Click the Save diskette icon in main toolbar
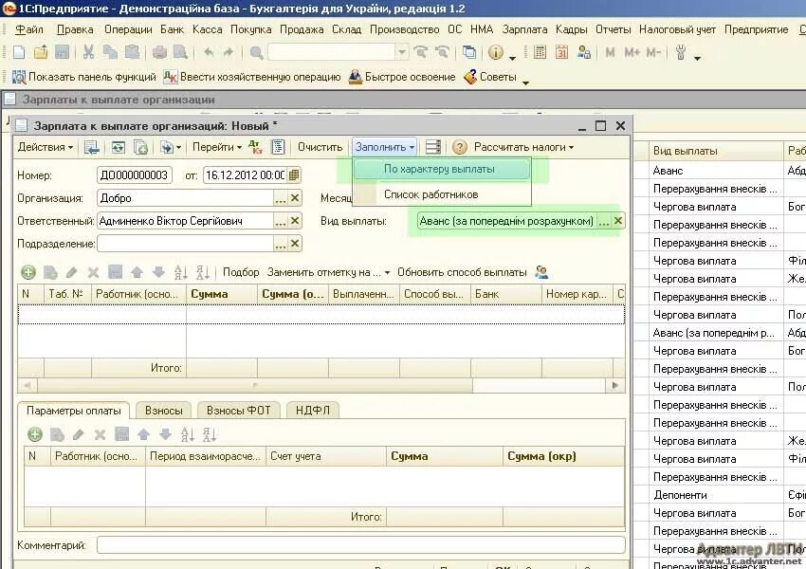Image resolution: width=806 pixels, height=569 pixels. tap(62, 52)
